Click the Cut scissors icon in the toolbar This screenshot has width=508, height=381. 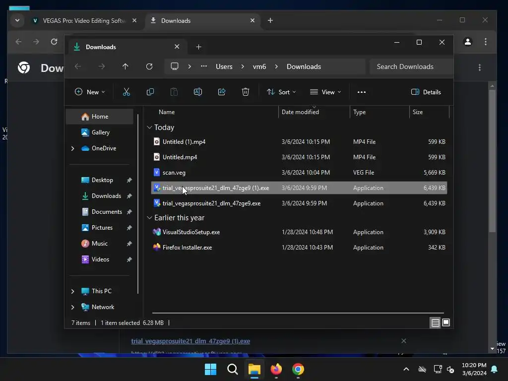(x=127, y=92)
